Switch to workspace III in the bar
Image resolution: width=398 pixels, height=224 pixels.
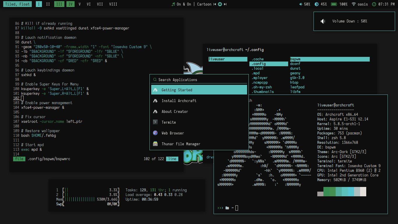tap(59, 4)
